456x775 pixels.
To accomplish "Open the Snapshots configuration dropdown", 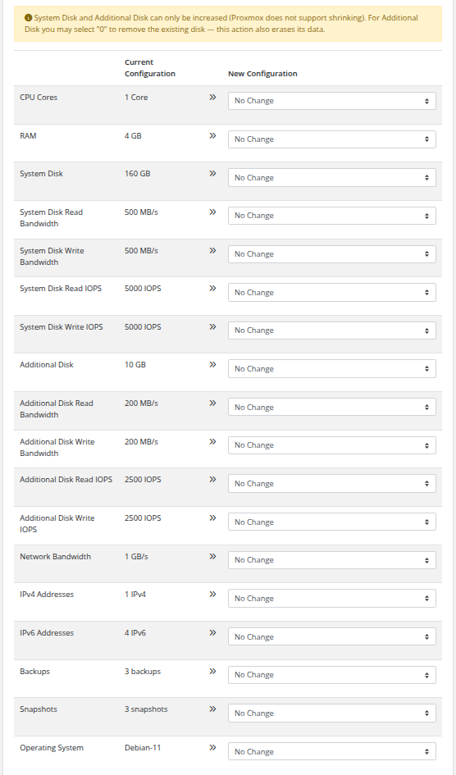I will [x=331, y=713].
